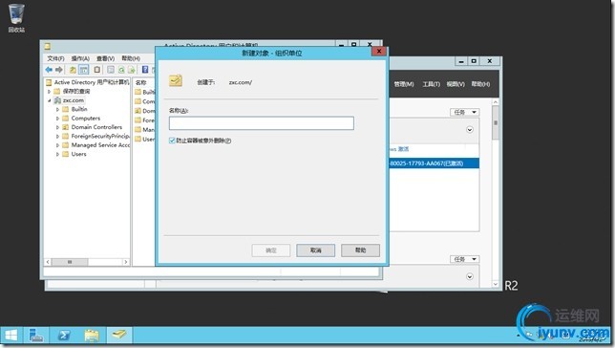Click the Domain Controllers icon in list pane
615x348 pixels.
138,111
